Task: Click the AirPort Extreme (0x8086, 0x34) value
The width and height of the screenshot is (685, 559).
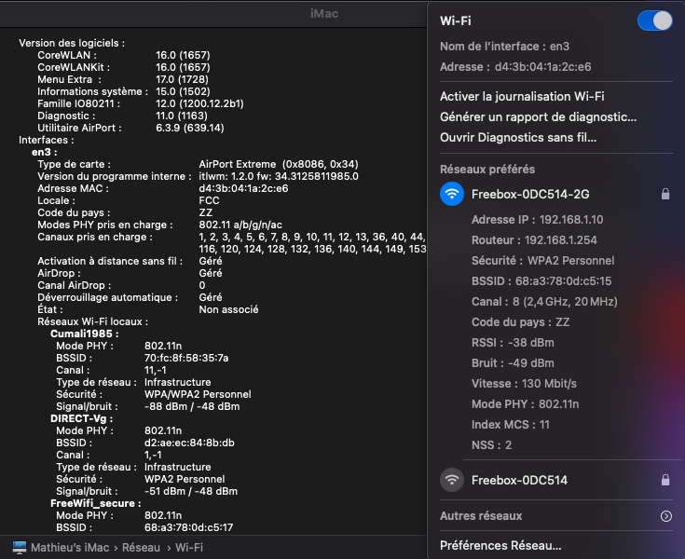Action: click(x=279, y=165)
